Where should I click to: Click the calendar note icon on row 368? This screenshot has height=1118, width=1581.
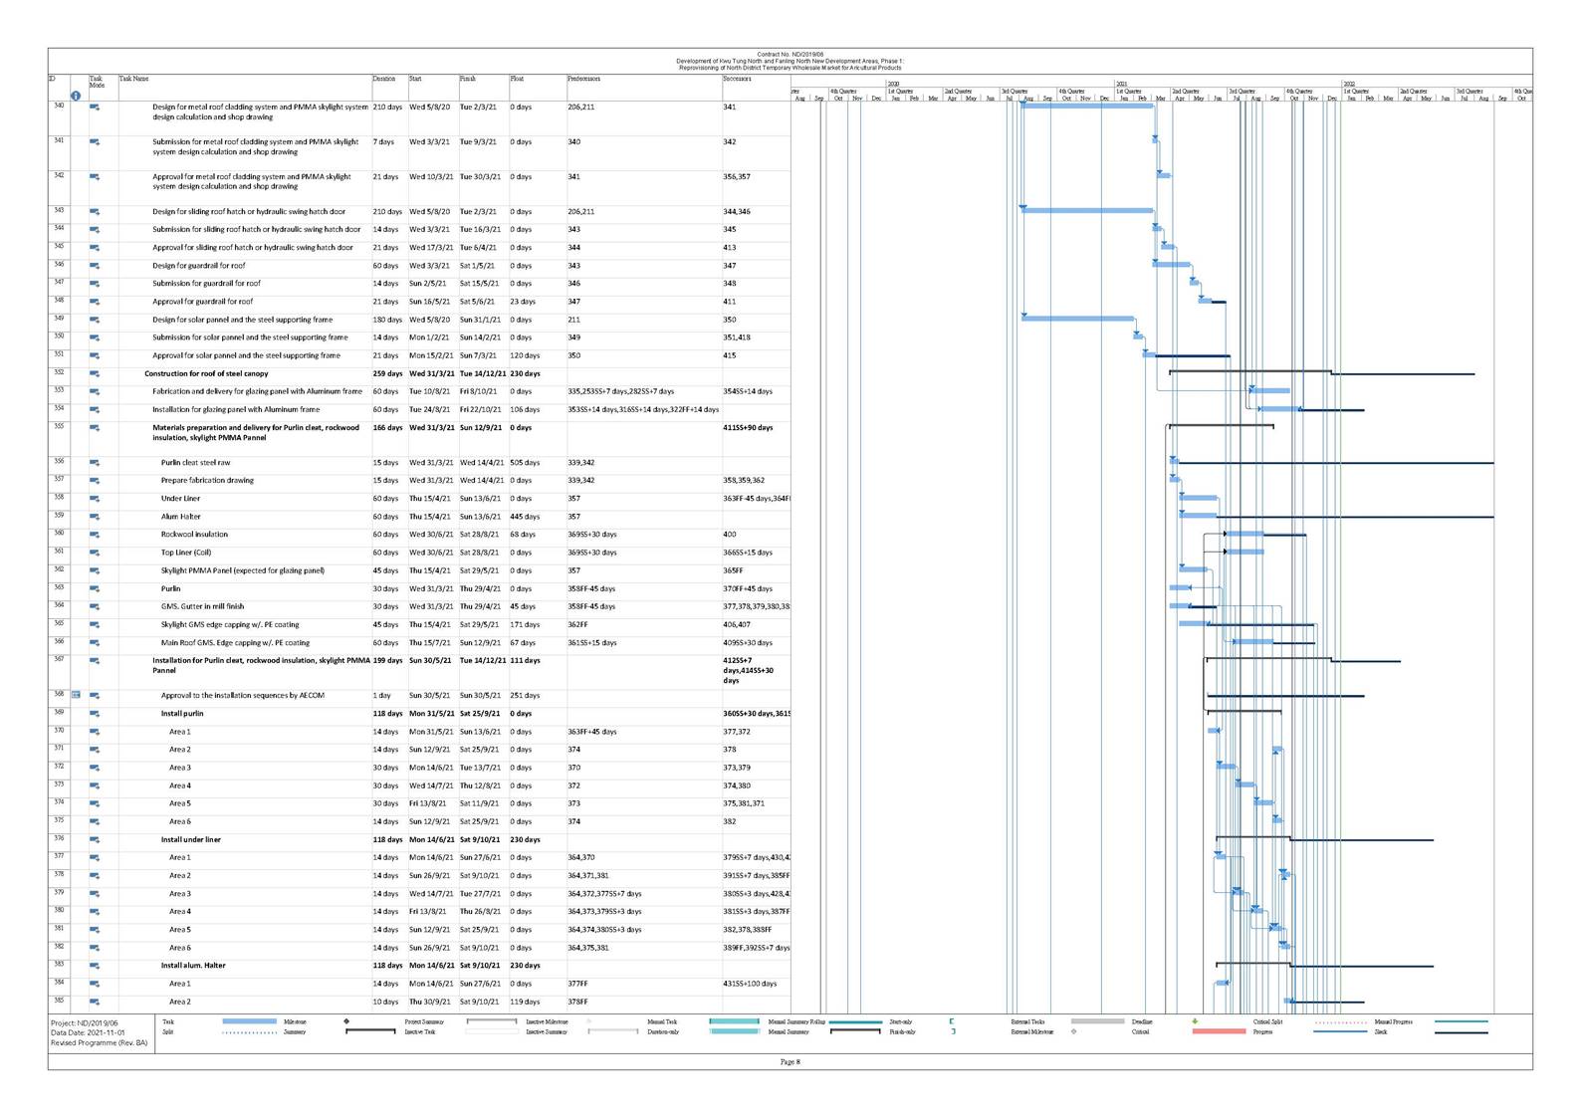point(76,695)
